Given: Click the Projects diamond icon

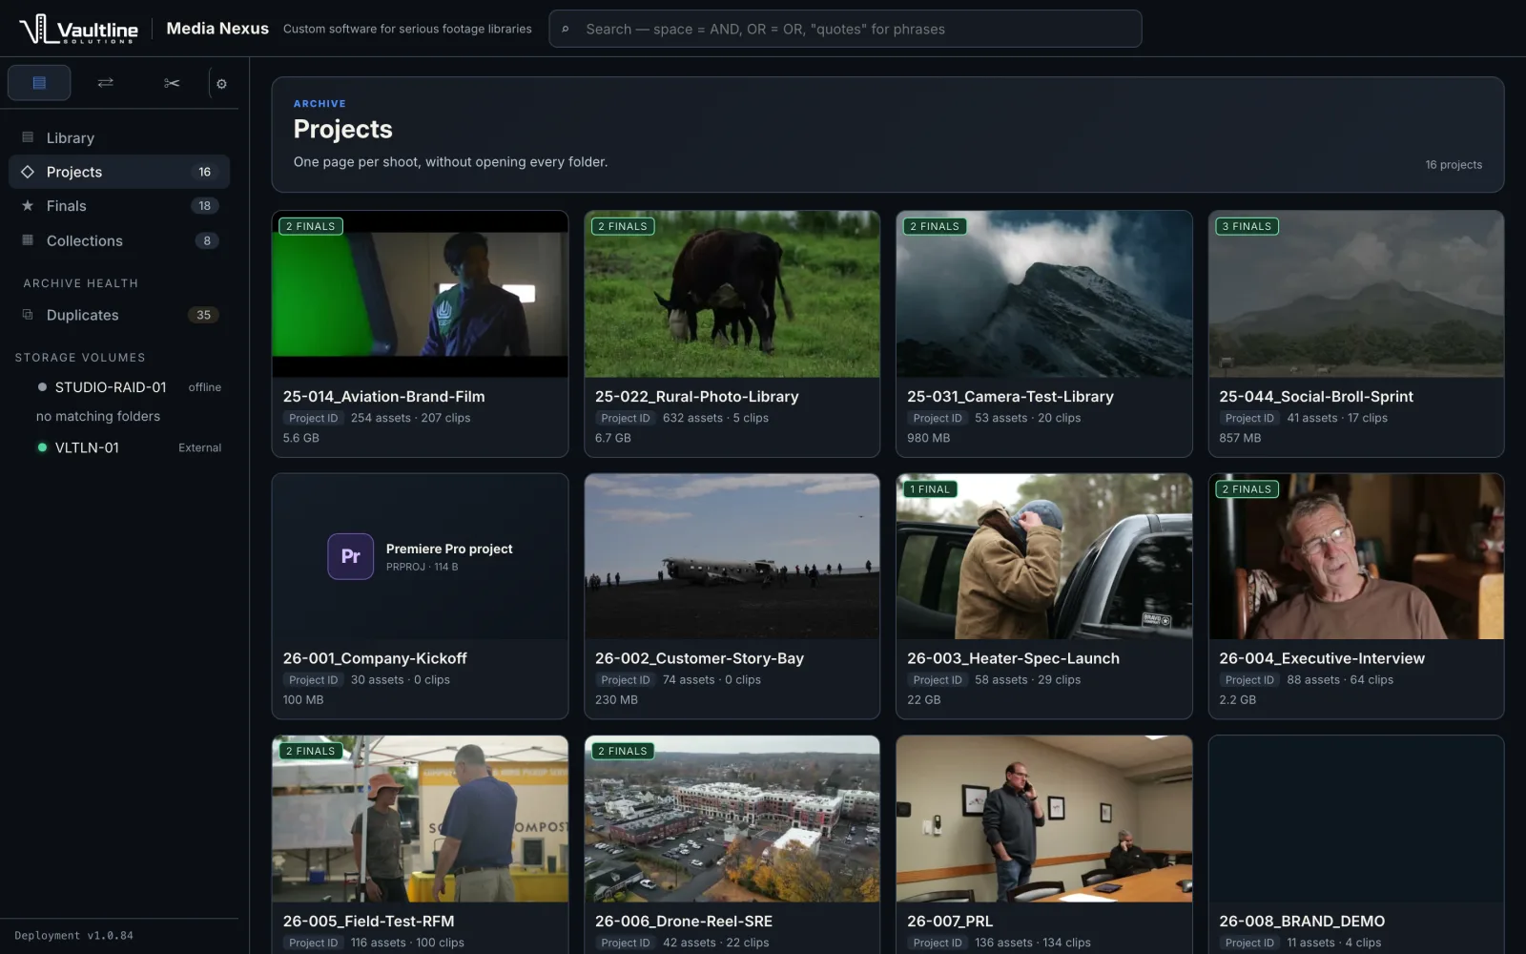Looking at the screenshot, I should 28,172.
